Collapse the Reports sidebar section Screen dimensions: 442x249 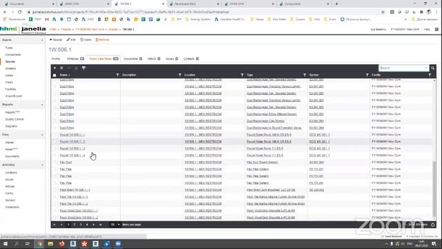(x=42, y=104)
